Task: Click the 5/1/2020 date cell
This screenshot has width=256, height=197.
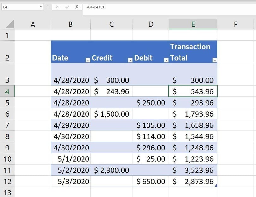Action: [70, 159]
